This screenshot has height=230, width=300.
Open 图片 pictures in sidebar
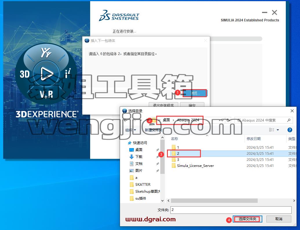coord(139,171)
